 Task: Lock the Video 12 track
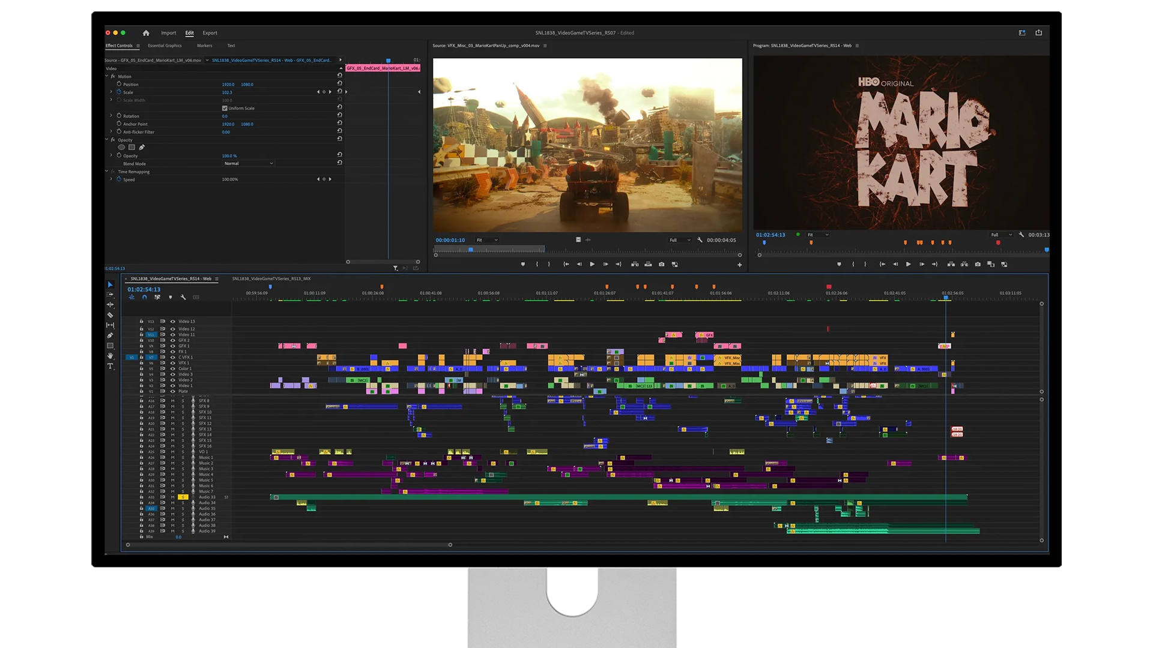point(142,329)
